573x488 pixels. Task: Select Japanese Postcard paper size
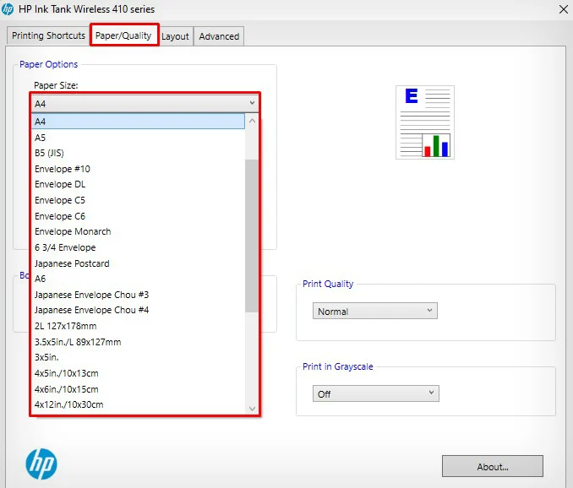click(138, 263)
